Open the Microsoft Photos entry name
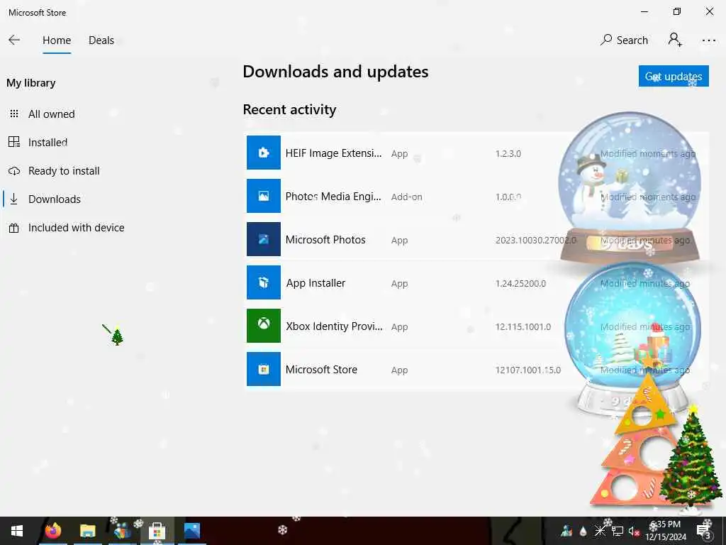Viewport: 726px width, 545px height. tap(325, 240)
